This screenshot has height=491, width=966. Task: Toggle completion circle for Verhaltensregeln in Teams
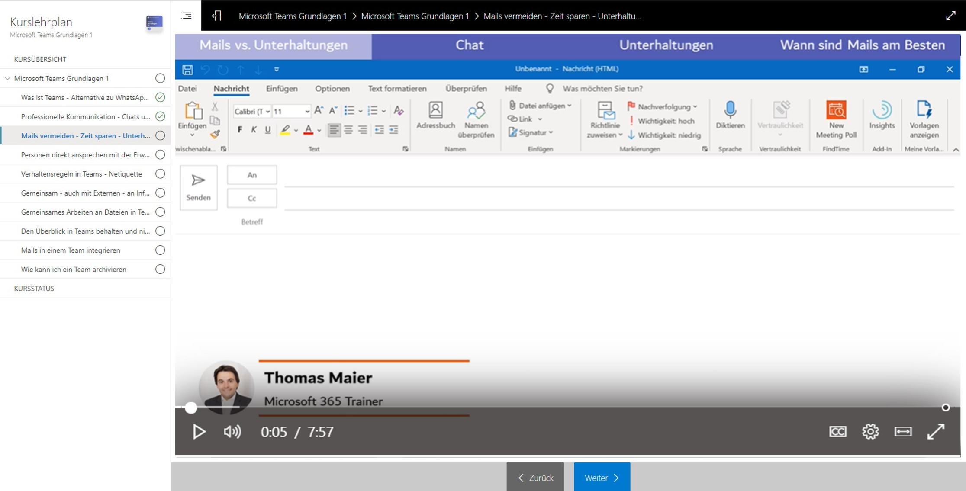pos(160,173)
